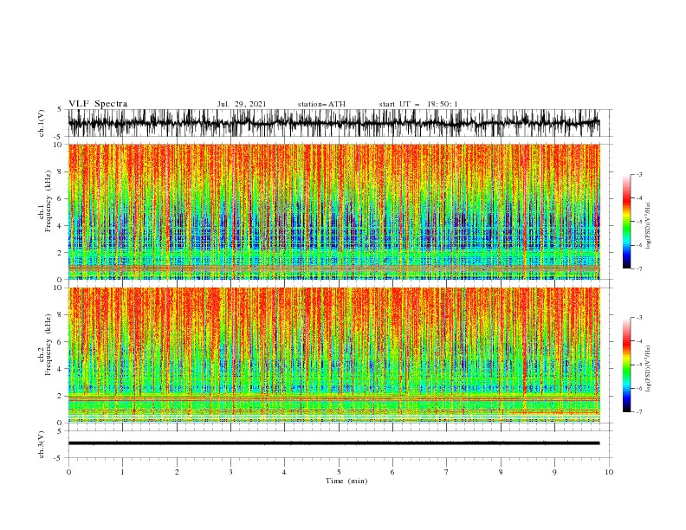Click the ch.2 colorbar "log(PSD)(V²/Hz)" label
Image resolution: width=686 pixels, height=530 pixels.
point(649,368)
